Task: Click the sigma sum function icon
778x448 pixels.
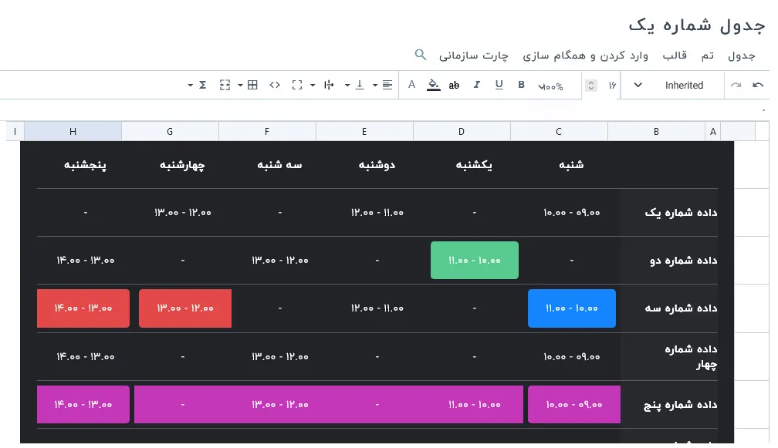Action: pos(202,85)
